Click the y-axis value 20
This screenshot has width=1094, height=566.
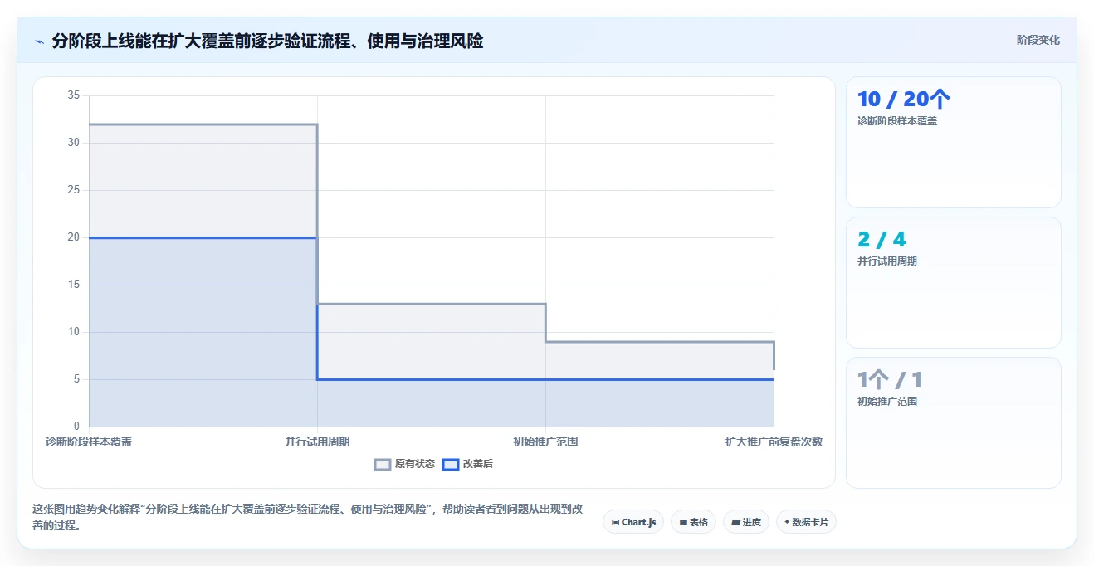click(x=73, y=237)
